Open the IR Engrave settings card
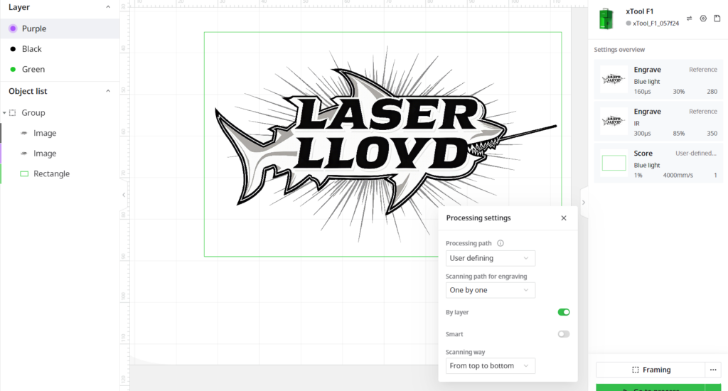This screenshot has width=728, height=391. tap(658, 122)
